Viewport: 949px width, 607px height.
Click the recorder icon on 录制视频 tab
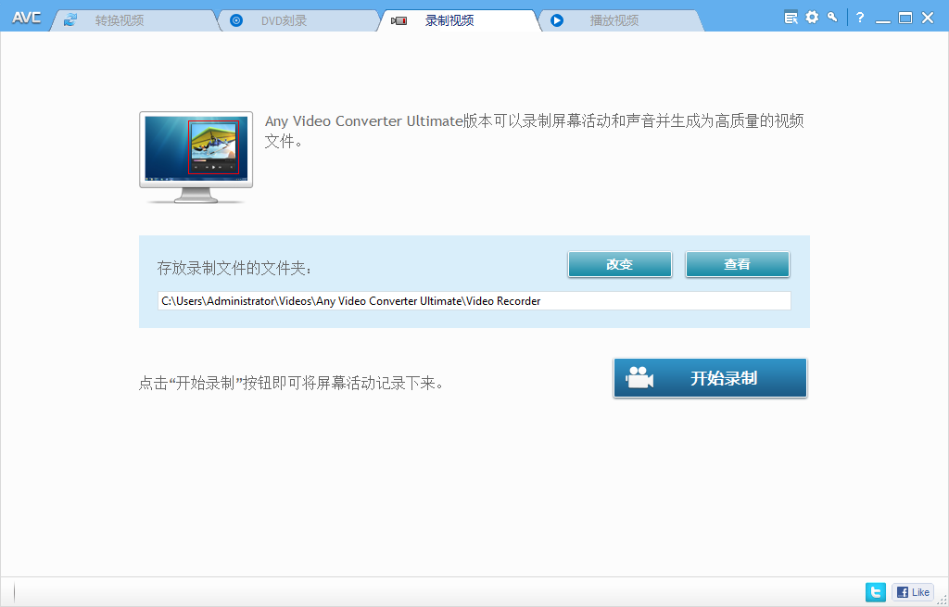coord(399,19)
